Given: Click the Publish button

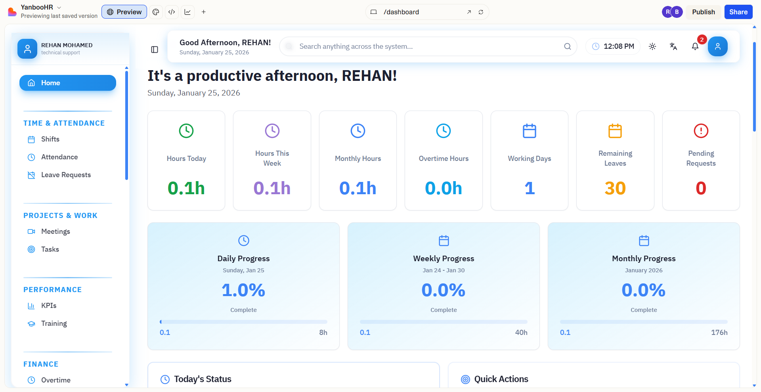Looking at the screenshot, I should coord(703,12).
